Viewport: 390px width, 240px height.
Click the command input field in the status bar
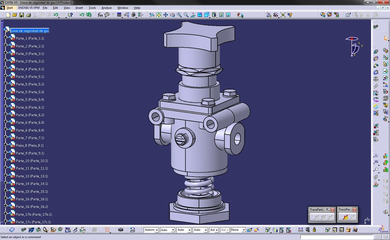pyautogui.click(x=337, y=237)
